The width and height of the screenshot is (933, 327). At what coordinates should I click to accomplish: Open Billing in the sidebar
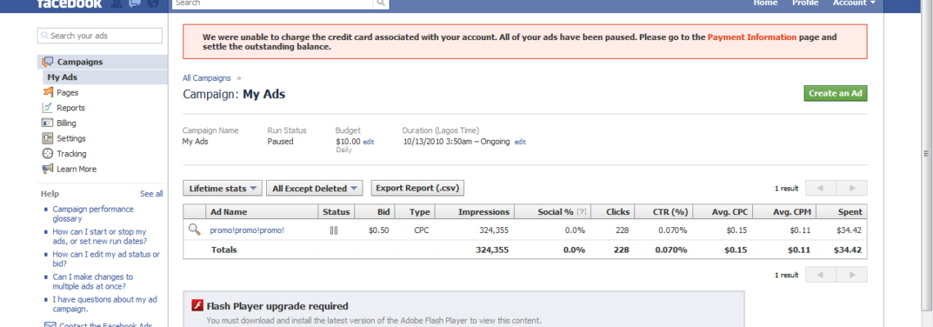point(66,123)
